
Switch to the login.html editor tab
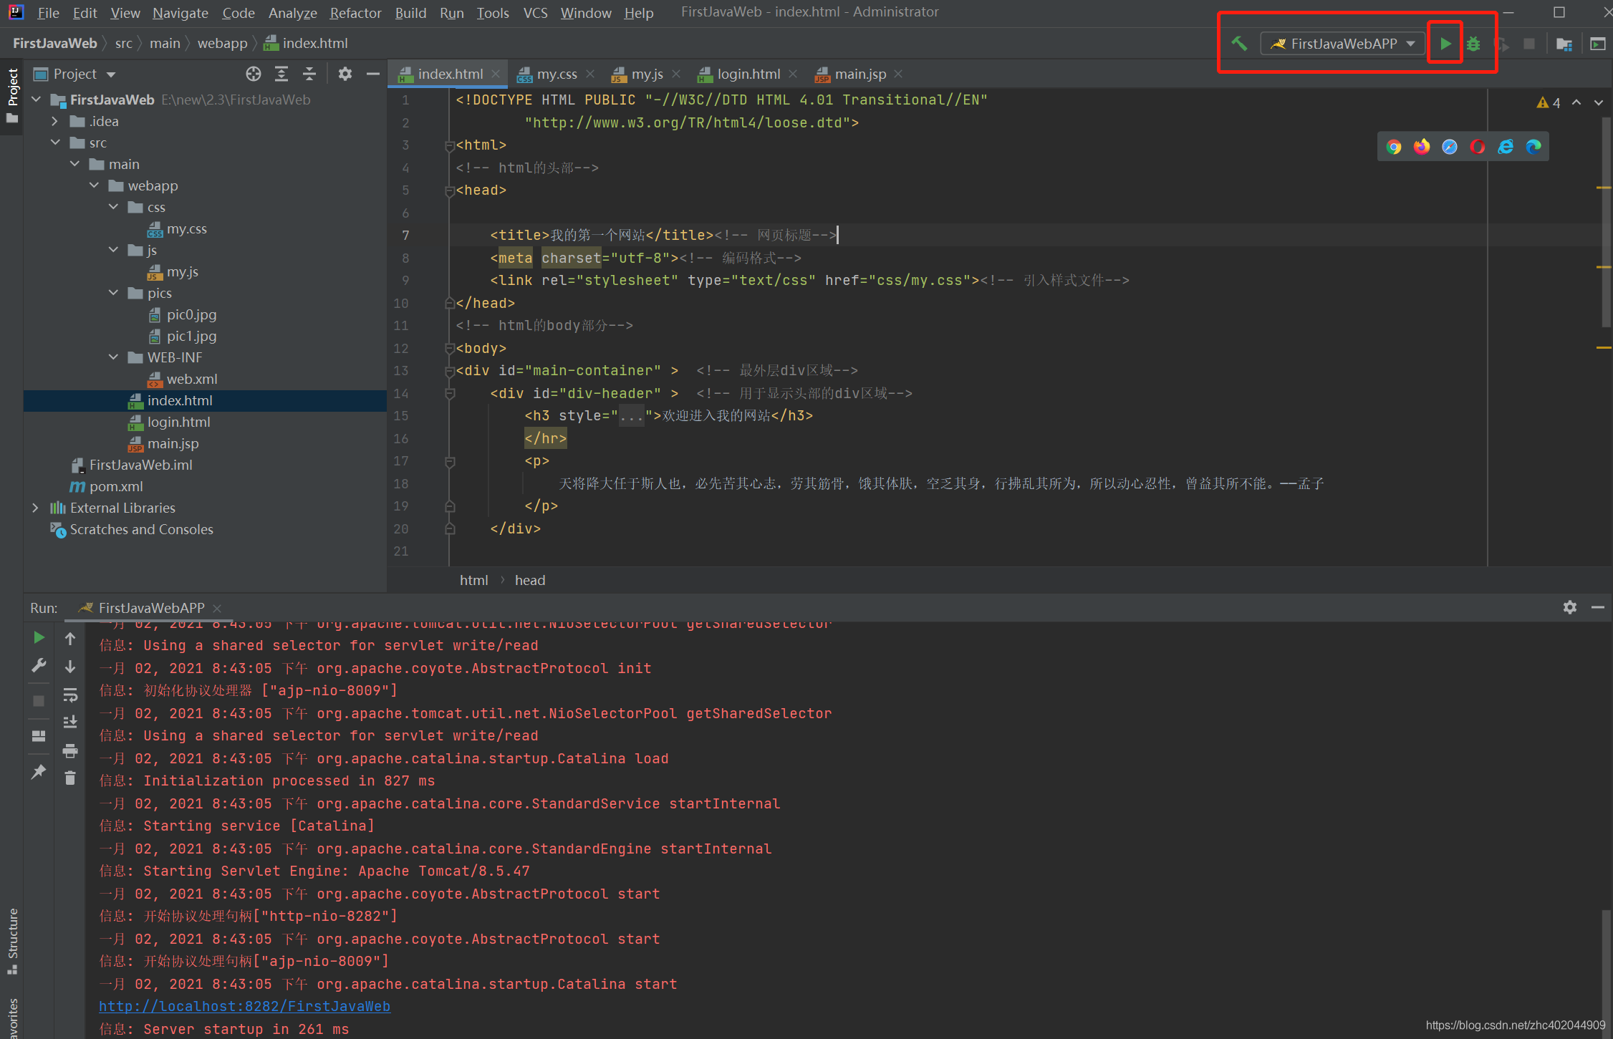748,74
